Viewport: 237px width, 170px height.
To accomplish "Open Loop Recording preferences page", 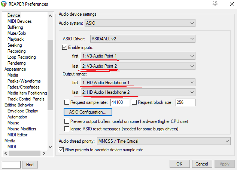I will (22, 57).
